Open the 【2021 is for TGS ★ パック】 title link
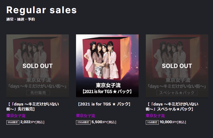The image size is (213, 138). click(103, 104)
